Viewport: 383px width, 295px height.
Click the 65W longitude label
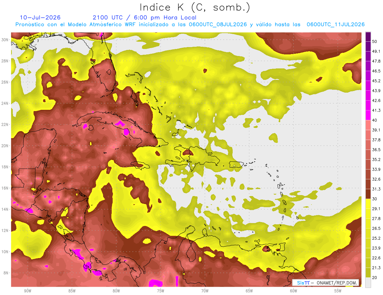(249, 291)
